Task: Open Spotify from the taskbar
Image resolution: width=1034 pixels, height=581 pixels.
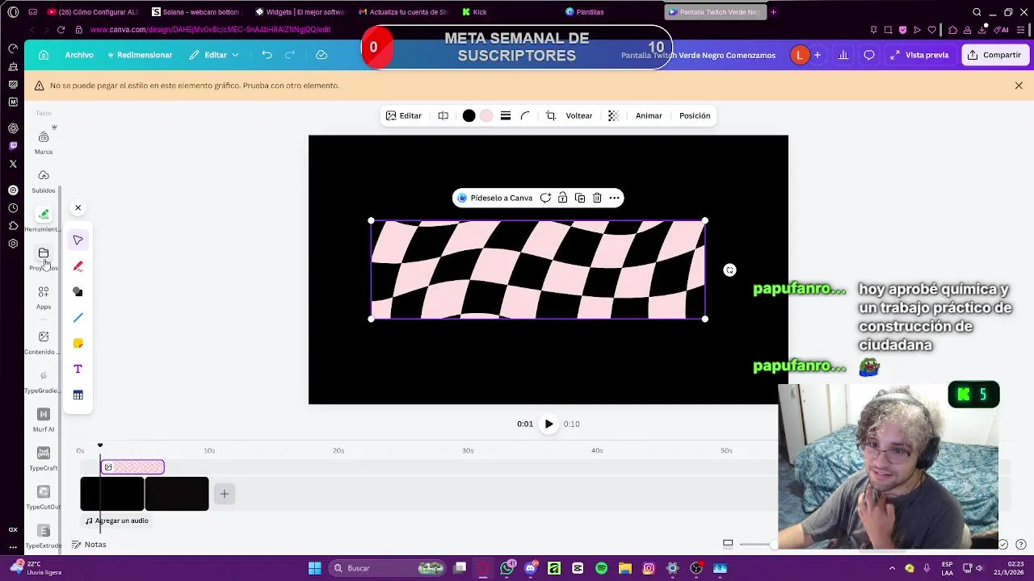Action: pos(601,568)
